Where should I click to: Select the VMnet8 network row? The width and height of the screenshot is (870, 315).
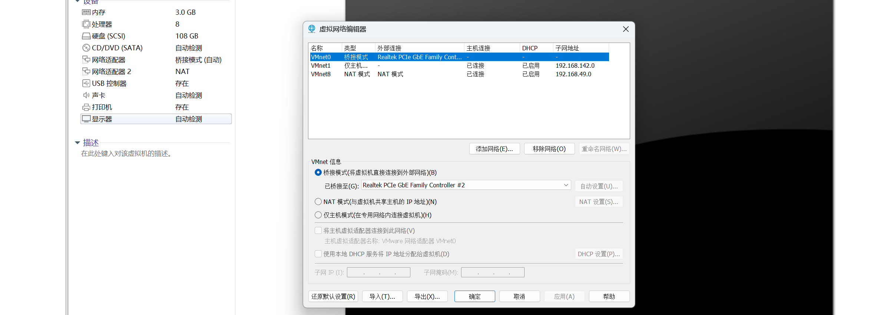click(x=459, y=74)
